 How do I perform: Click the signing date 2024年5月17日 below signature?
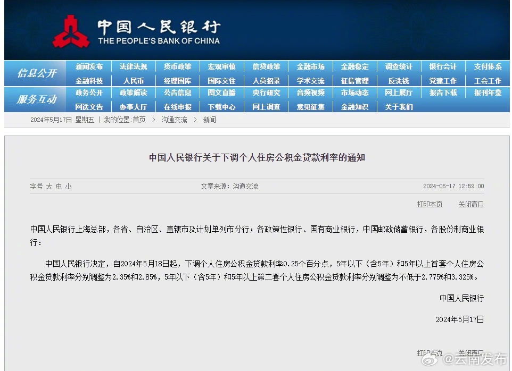click(460, 319)
